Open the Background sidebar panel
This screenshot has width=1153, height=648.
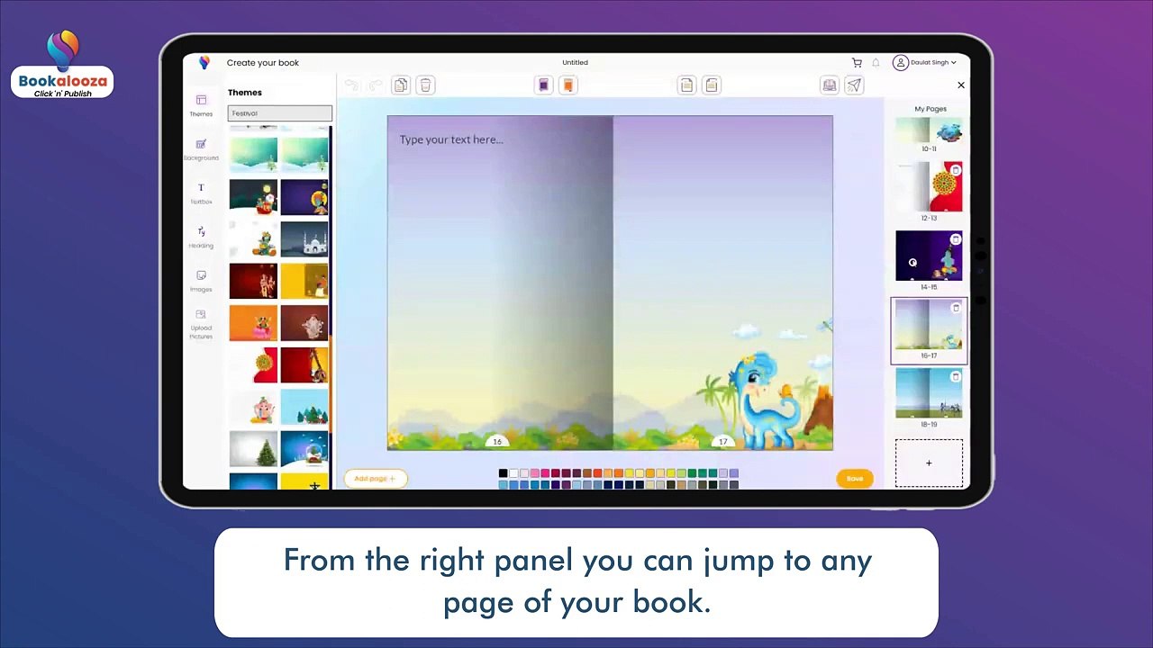tap(201, 149)
